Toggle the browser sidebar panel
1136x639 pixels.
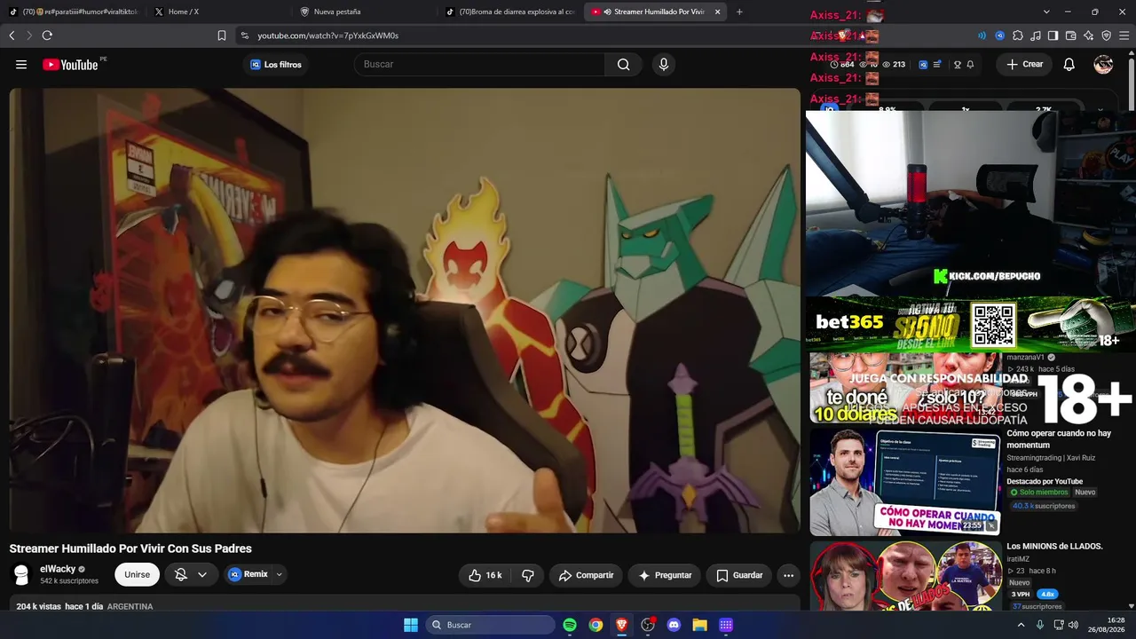[x=1053, y=35]
